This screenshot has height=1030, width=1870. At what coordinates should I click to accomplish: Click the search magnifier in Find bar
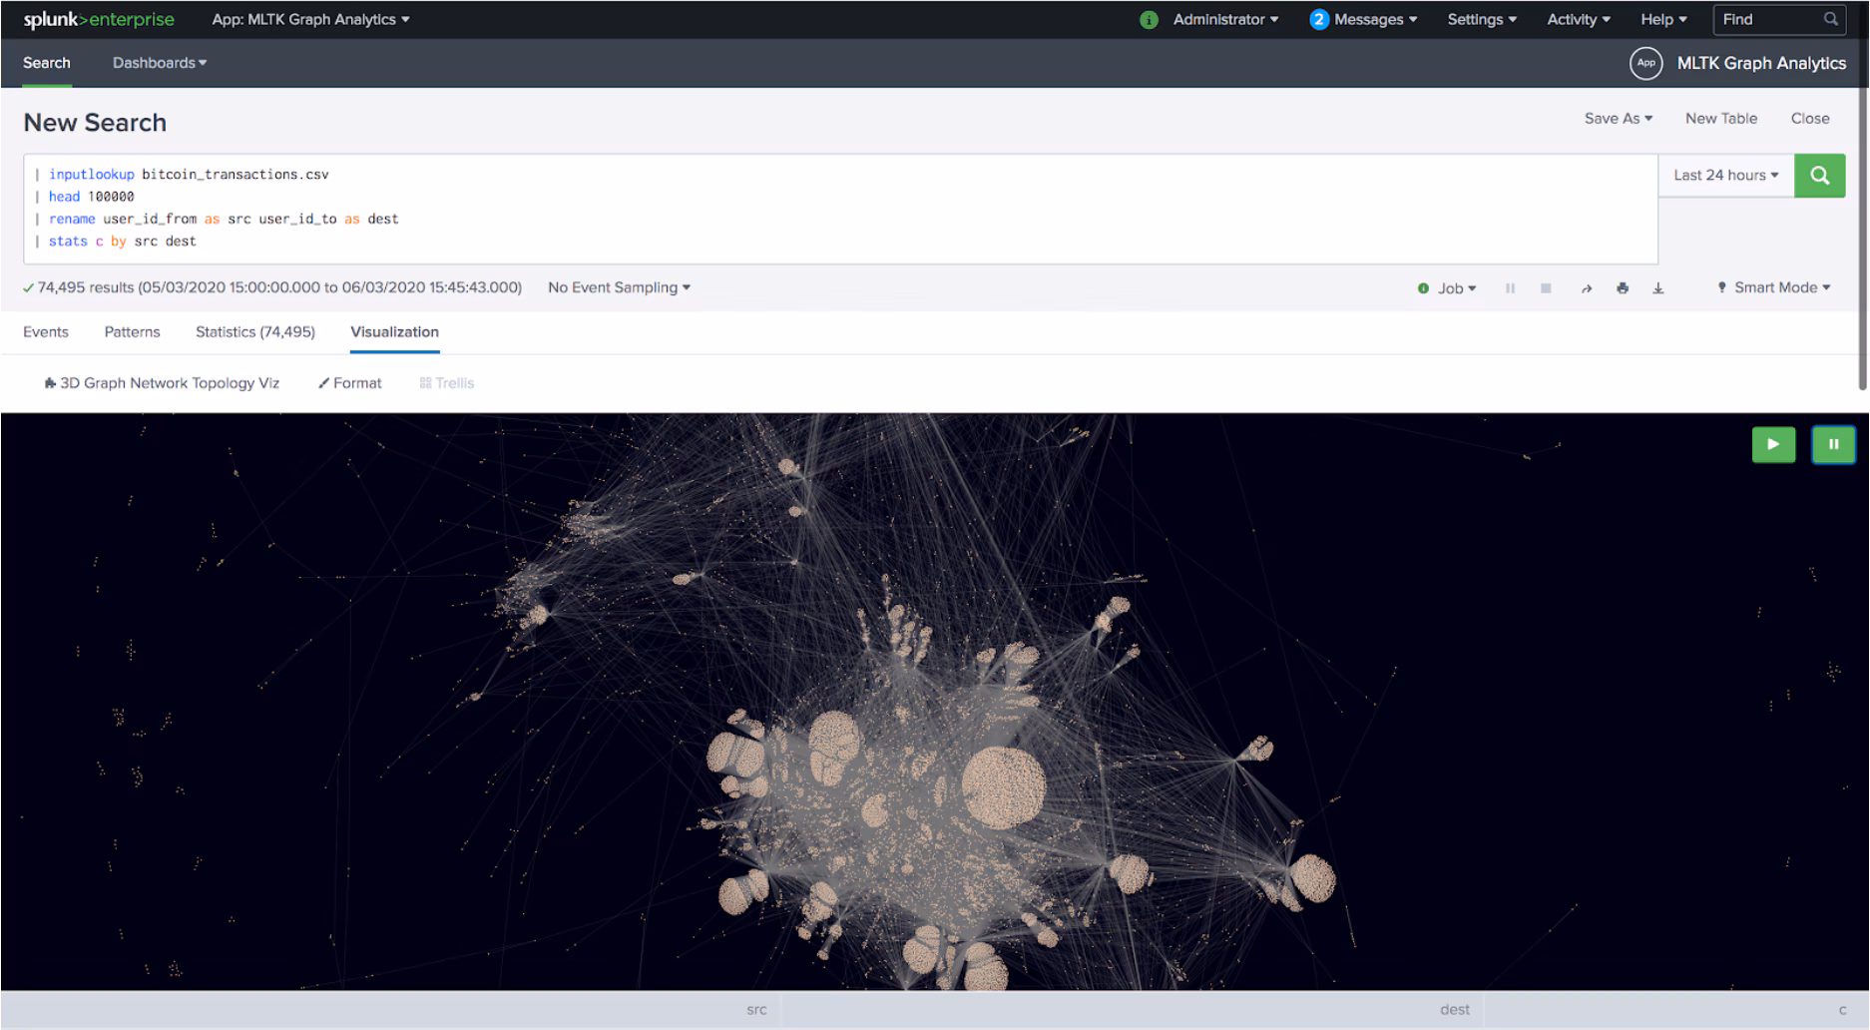(1830, 19)
